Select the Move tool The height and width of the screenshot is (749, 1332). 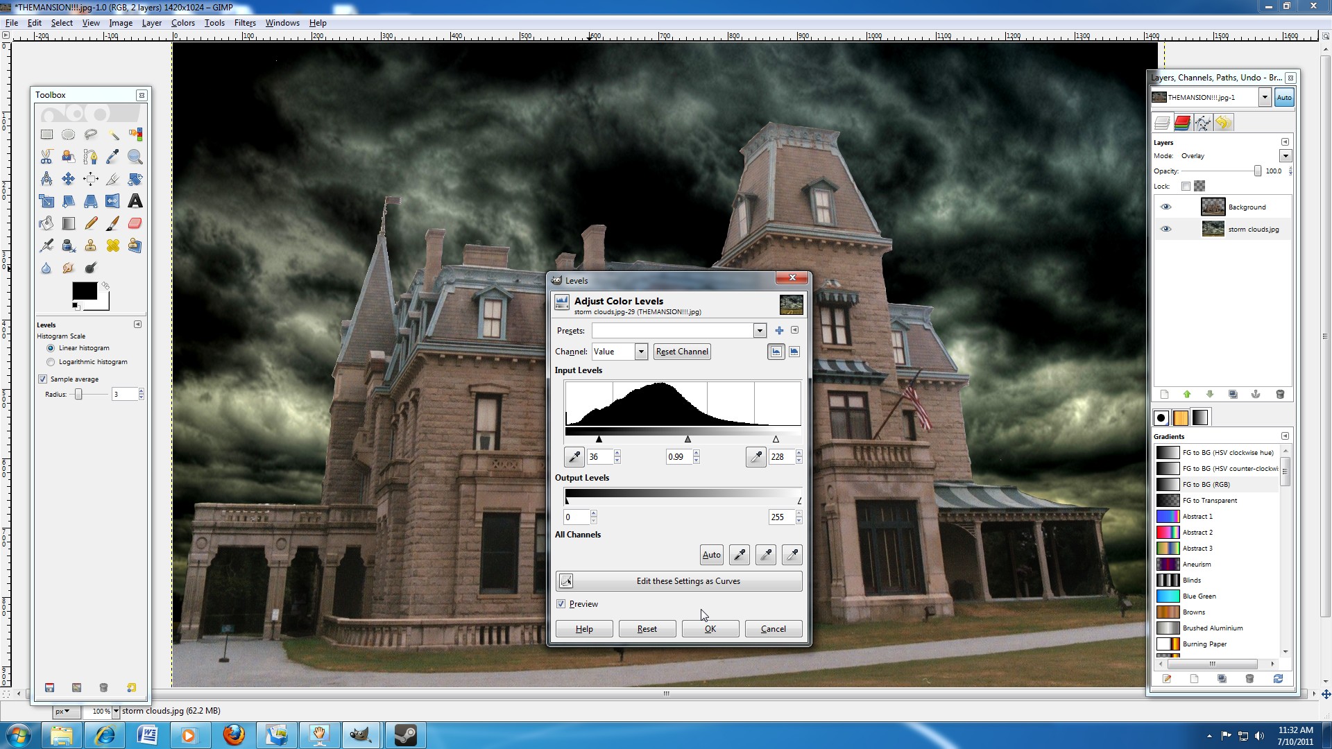pyautogui.click(x=69, y=179)
